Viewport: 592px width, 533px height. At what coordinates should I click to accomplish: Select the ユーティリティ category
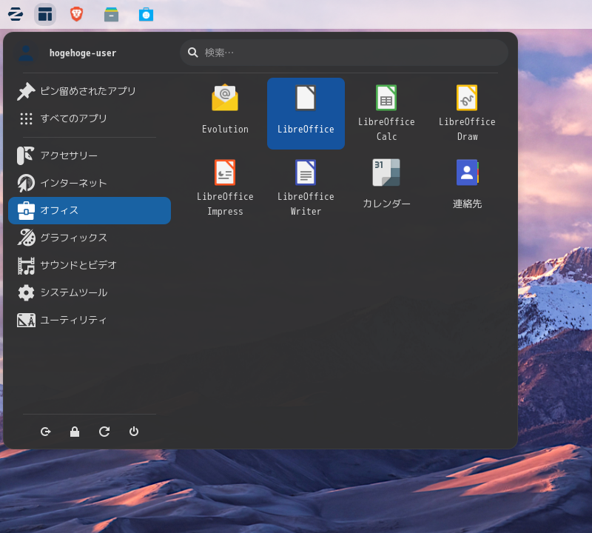point(90,320)
